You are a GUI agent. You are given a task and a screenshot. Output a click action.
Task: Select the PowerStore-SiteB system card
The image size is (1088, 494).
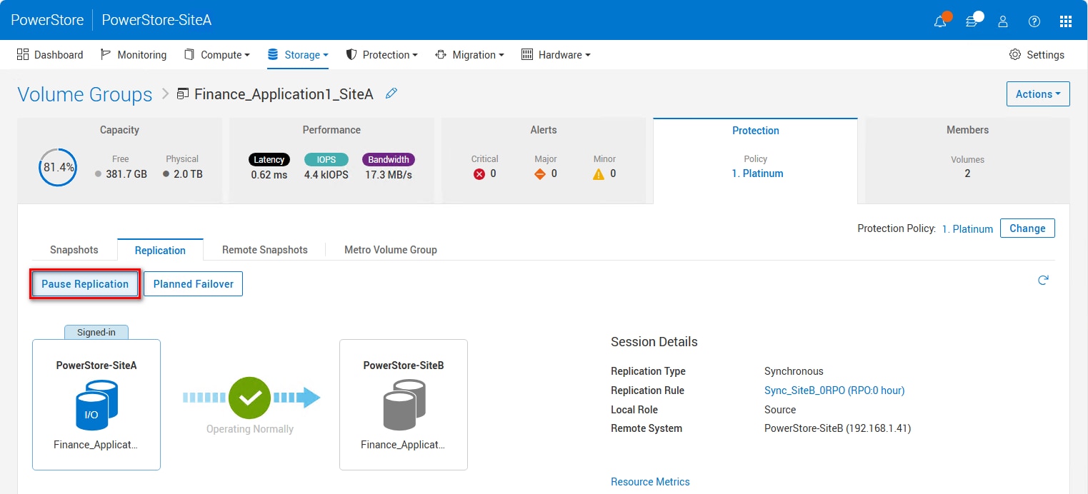click(404, 405)
